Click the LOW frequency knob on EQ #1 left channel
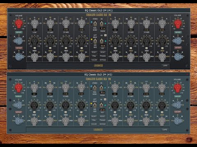 pyautogui.click(x=34, y=24)
